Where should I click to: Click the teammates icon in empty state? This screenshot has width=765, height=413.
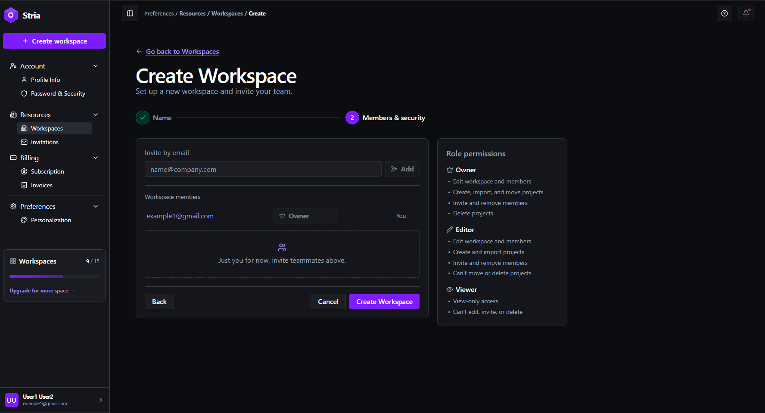tap(282, 247)
